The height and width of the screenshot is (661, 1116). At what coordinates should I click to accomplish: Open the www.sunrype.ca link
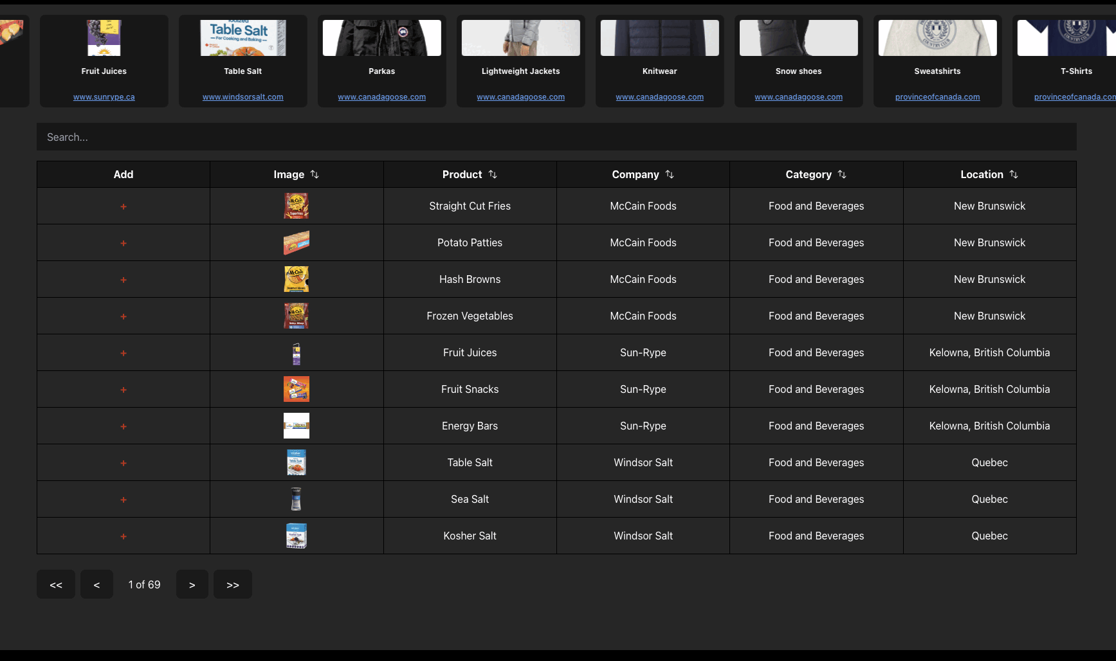pos(104,97)
